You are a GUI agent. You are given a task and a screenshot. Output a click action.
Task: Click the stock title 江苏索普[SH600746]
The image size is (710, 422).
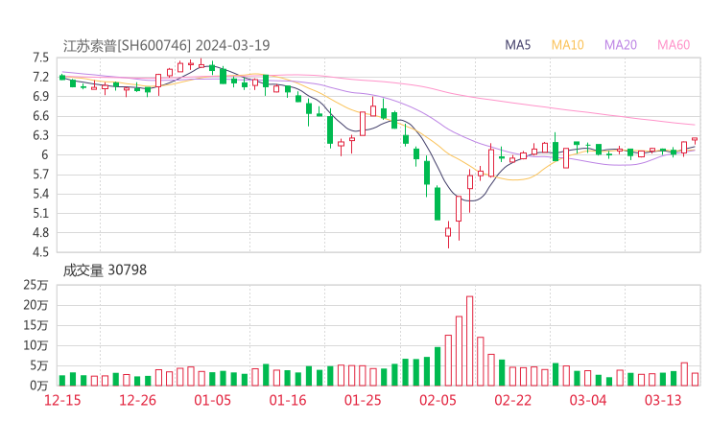click(127, 45)
